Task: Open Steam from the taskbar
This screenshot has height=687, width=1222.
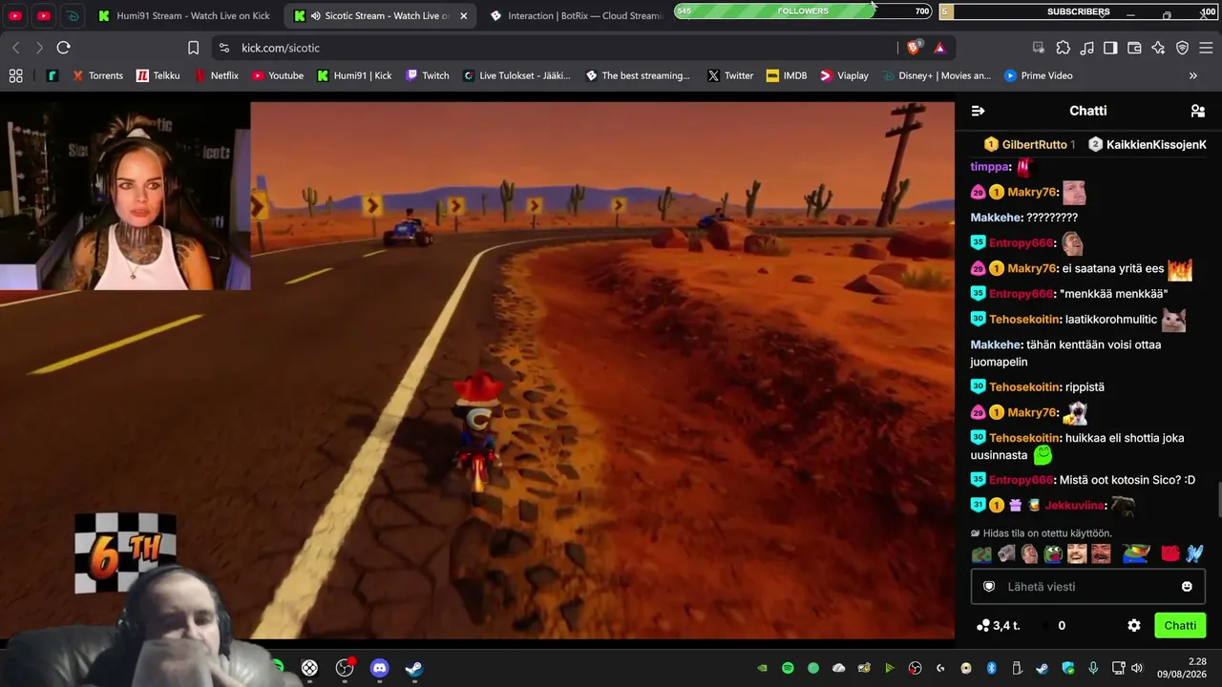Action: click(x=414, y=668)
